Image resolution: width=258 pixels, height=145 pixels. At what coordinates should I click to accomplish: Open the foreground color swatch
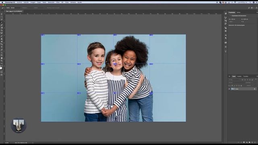point(1,68)
